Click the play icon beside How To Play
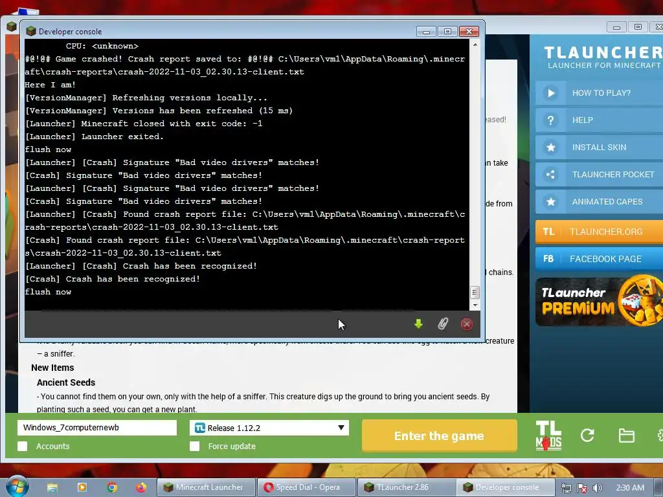 tap(551, 93)
